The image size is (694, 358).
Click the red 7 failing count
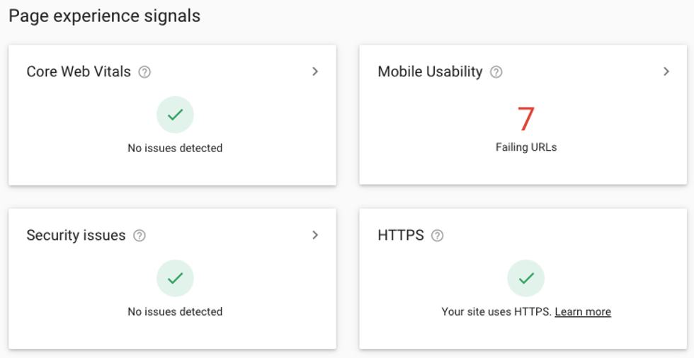pyautogui.click(x=526, y=120)
